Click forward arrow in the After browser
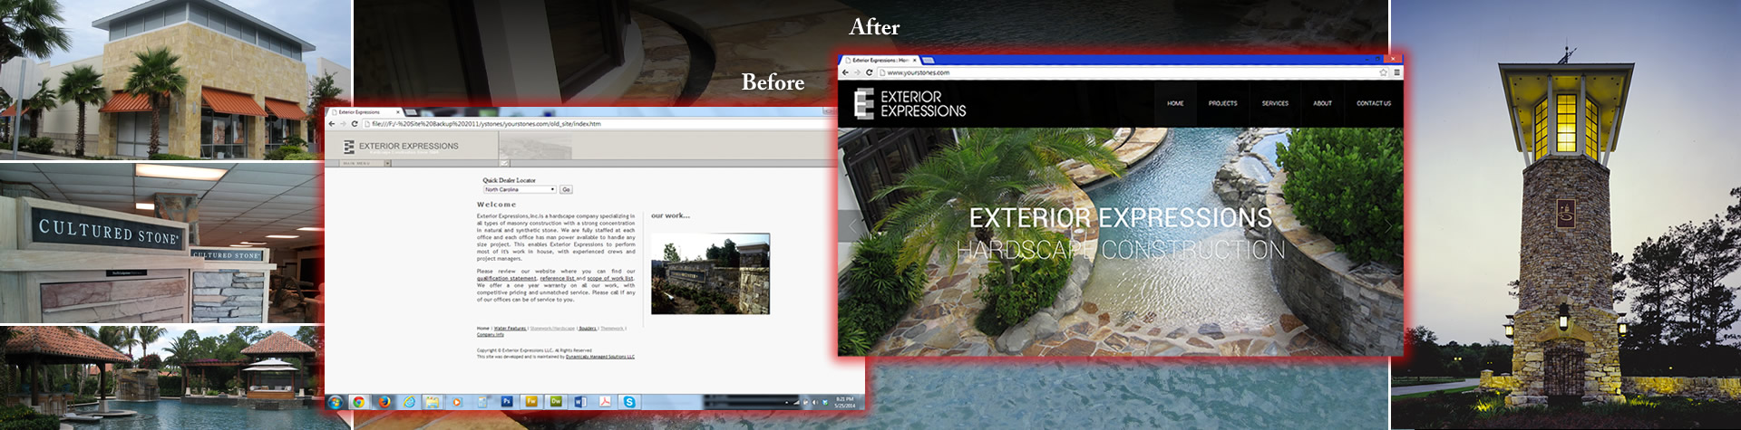Screen dimensions: 1741x430 [858, 72]
